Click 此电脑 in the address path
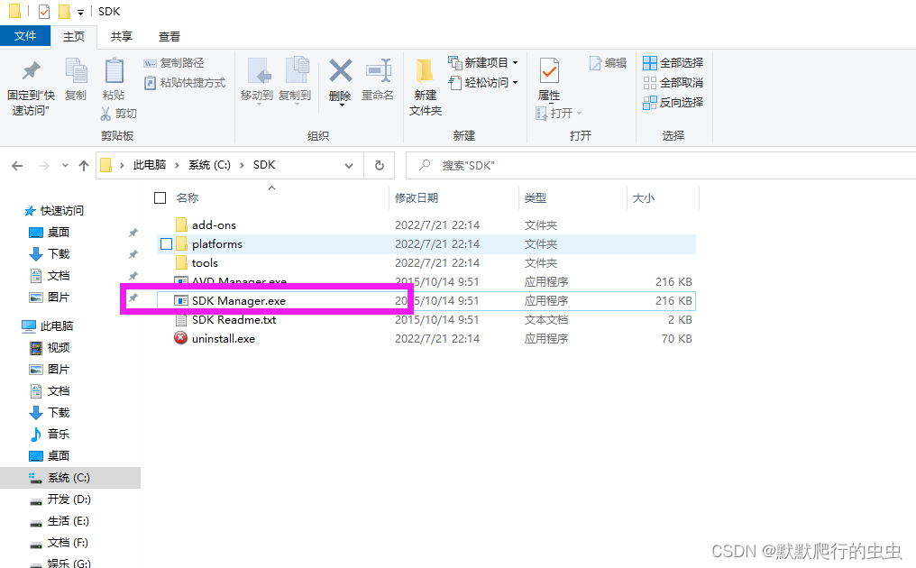The width and height of the screenshot is (916, 568). pyautogui.click(x=150, y=165)
